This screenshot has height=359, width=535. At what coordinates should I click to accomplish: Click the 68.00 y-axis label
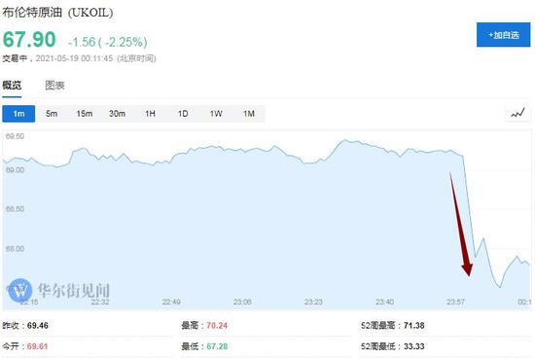point(15,248)
